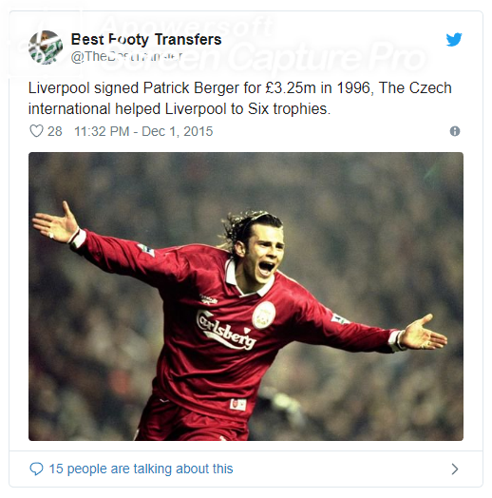Open the tweet info circle icon
Screen dimensions: 492x498
pyautogui.click(x=455, y=131)
